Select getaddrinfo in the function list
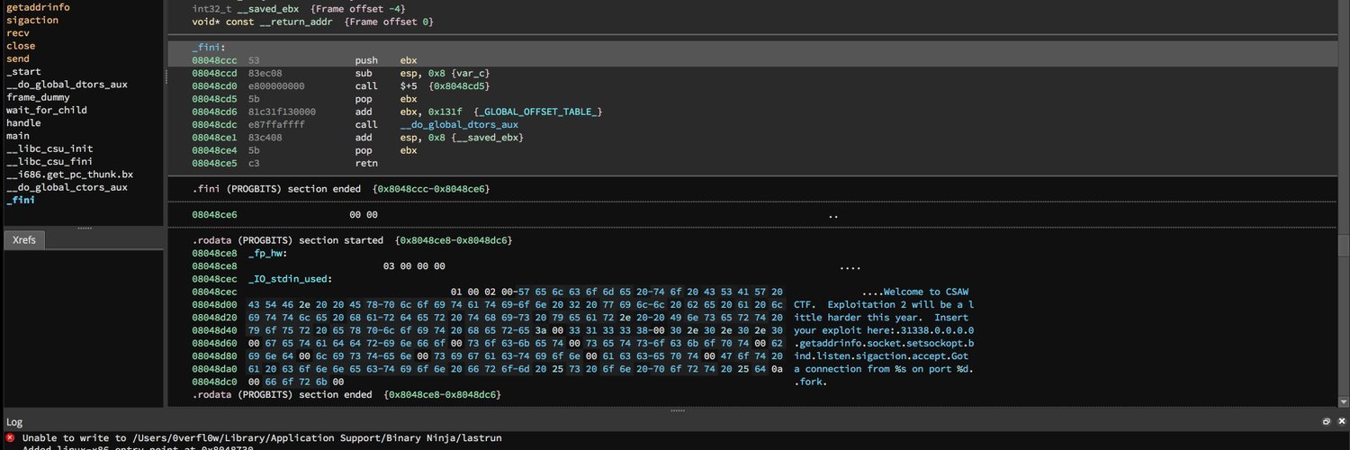 (x=37, y=7)
